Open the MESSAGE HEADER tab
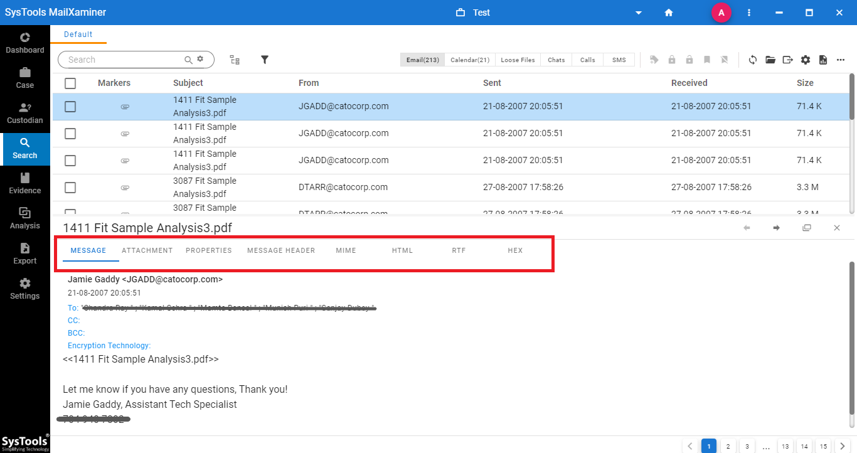This screenshot has height=453, width=857. 281,250
